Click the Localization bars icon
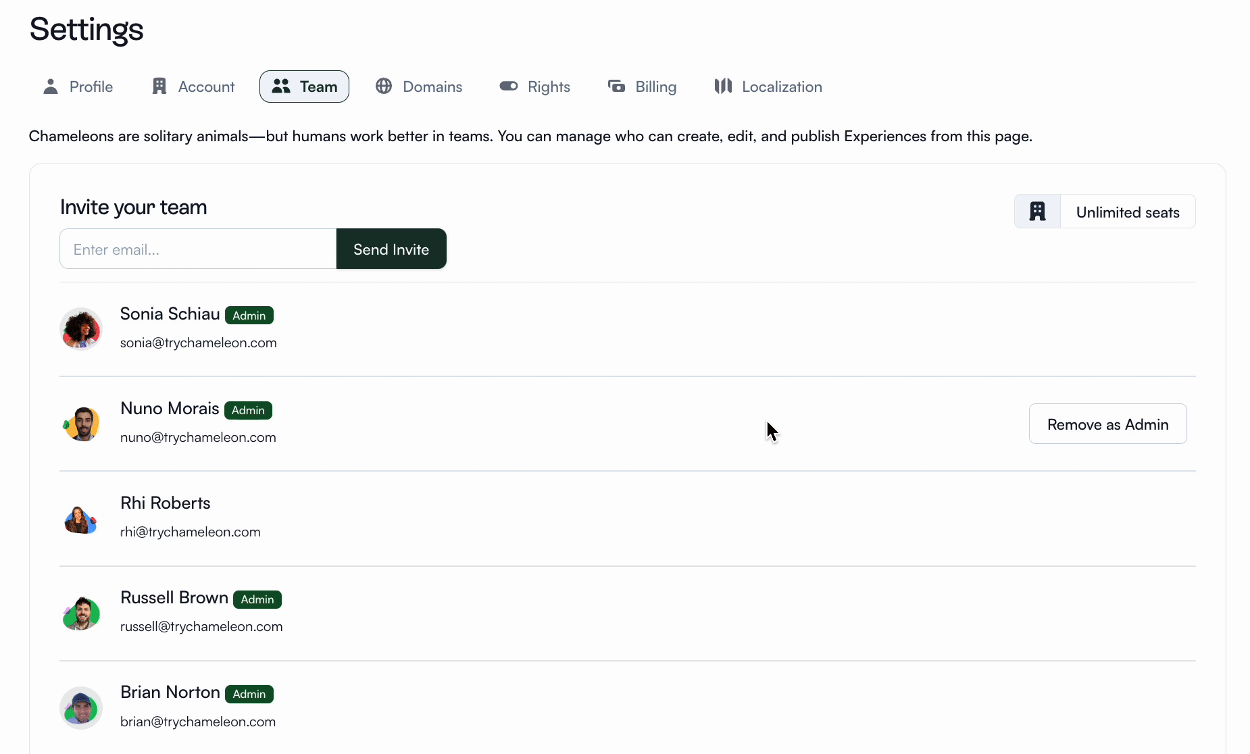The image size is (1250, 754). pyautogui.click(x=722, y=86)
